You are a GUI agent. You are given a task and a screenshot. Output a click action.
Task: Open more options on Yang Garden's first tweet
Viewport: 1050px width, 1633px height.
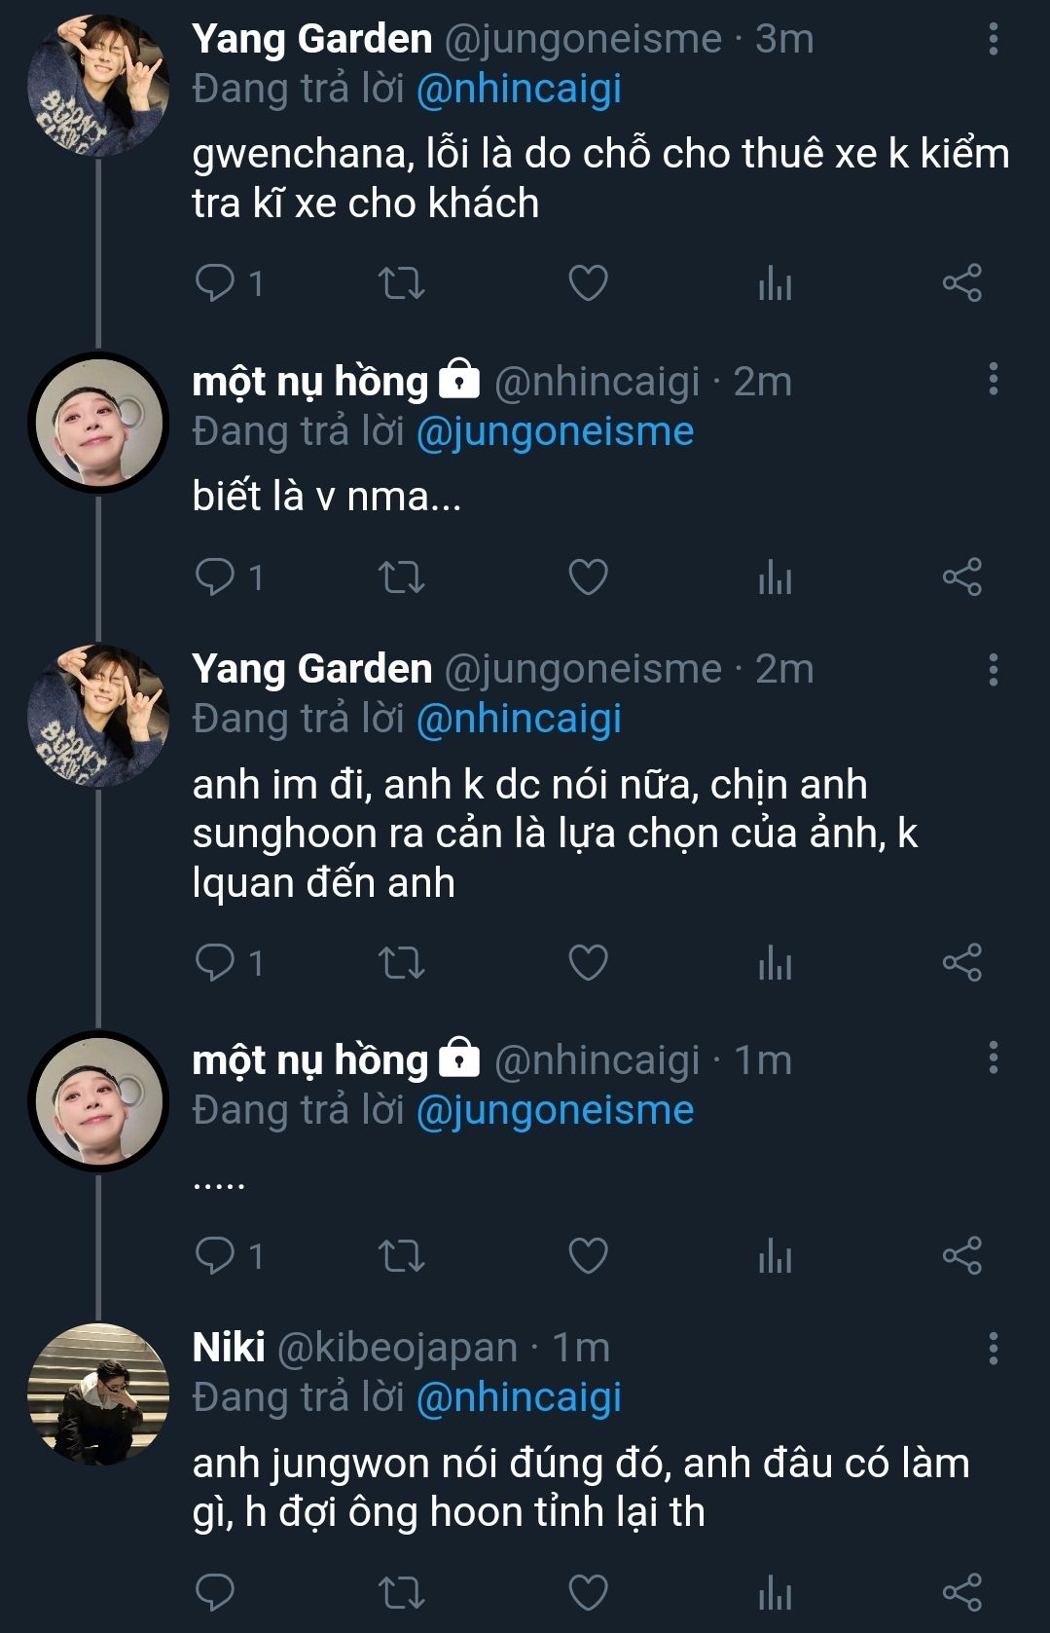993,39
